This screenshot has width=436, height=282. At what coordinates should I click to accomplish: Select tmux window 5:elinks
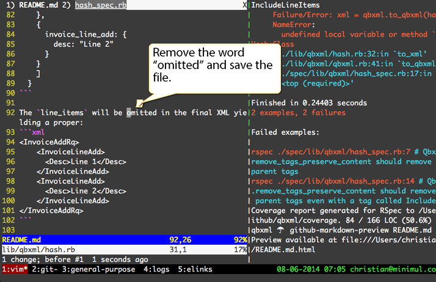point(195,269)
